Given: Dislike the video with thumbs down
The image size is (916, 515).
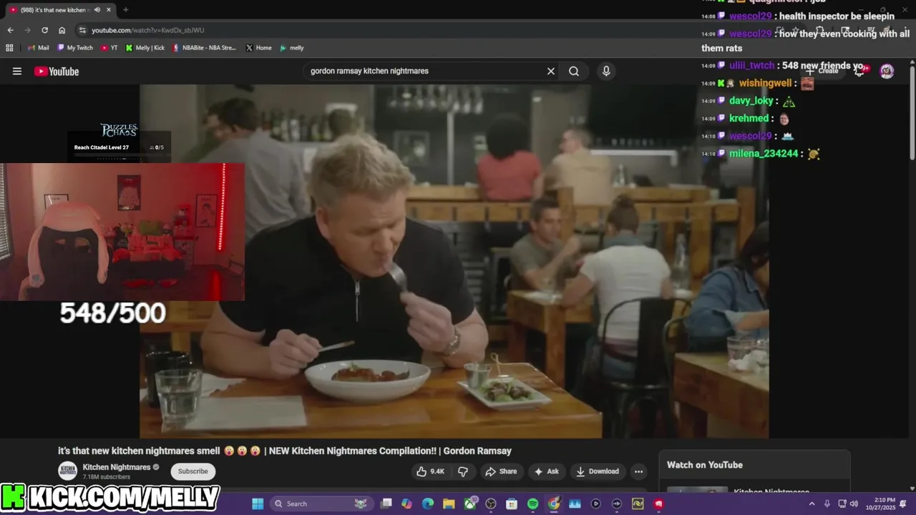Looking at the screenshot, I should [463, 471].
